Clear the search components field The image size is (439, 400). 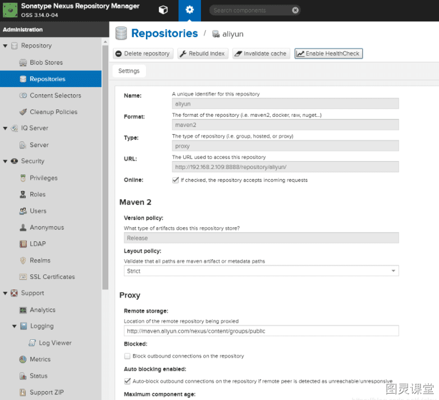pyautogui.click(x=295, y=10)
